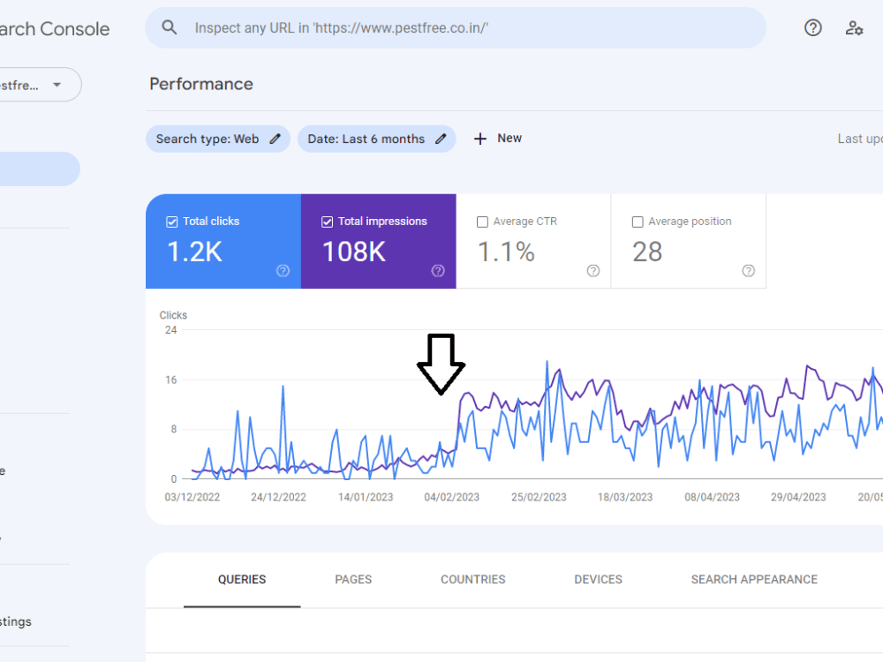The height and width of the screenshot is (662, 883).
Task: Enable the Average position checkbox
Action: point(638,222)
